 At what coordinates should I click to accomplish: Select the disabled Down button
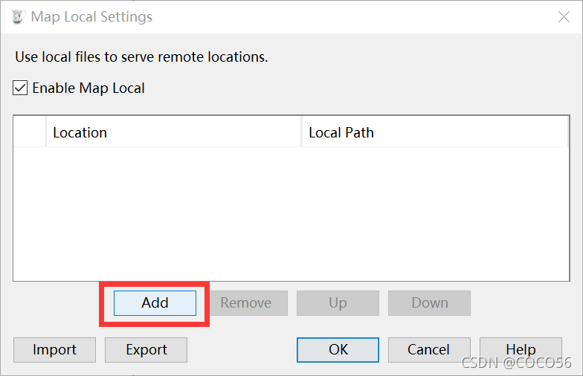click(x=430, y=303)
